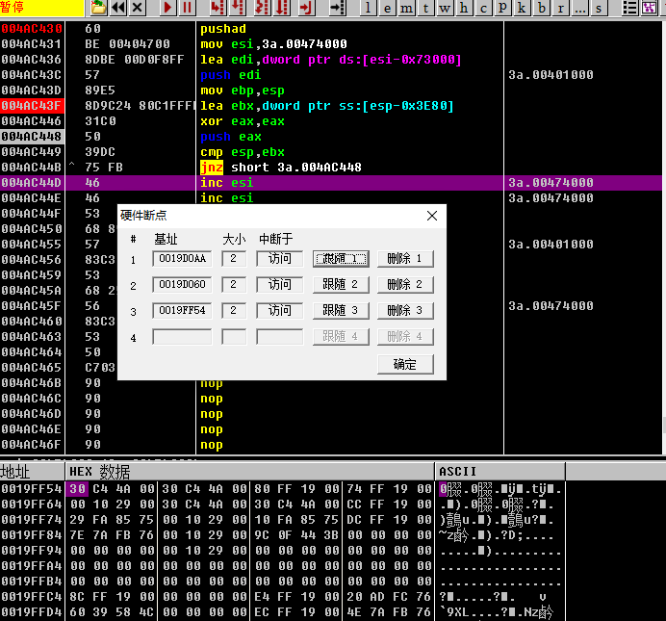Click the Go to address arrow icon
Viewport: 666px width, 621px height.
tap(337, 8)
